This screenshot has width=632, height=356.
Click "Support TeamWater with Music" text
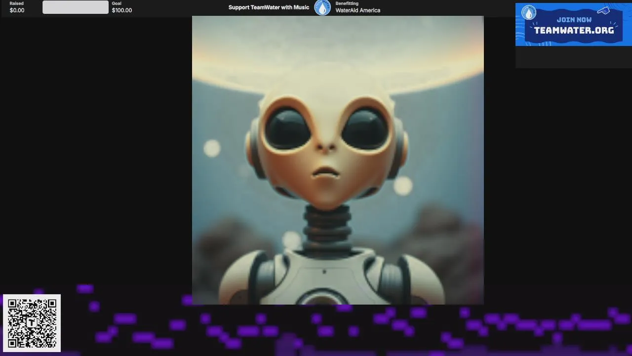[269, 7]
